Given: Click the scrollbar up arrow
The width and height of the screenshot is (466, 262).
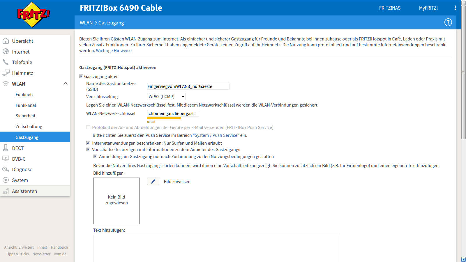Looking at the screenshot, I should click(x=464, y=3).
